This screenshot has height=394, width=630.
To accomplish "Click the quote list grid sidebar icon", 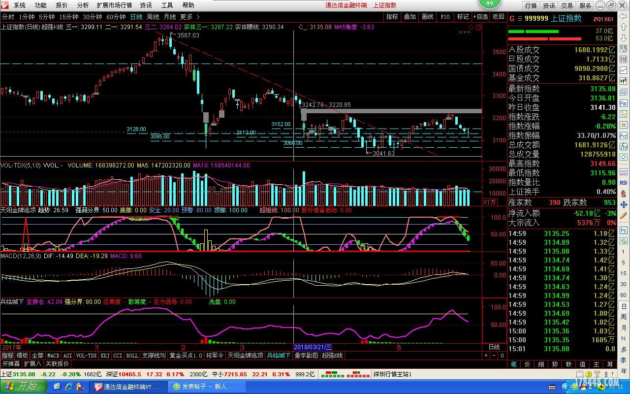I will click(x=624, y=60).
